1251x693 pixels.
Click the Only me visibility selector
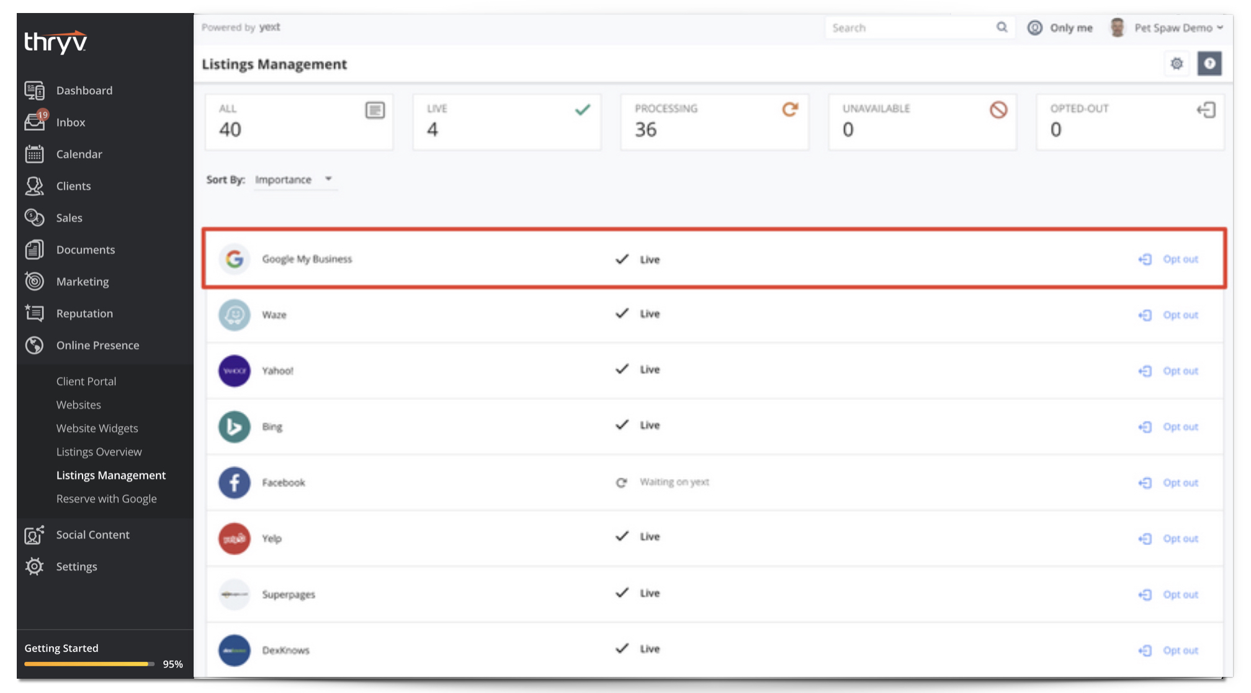[x=1060, y=28]
